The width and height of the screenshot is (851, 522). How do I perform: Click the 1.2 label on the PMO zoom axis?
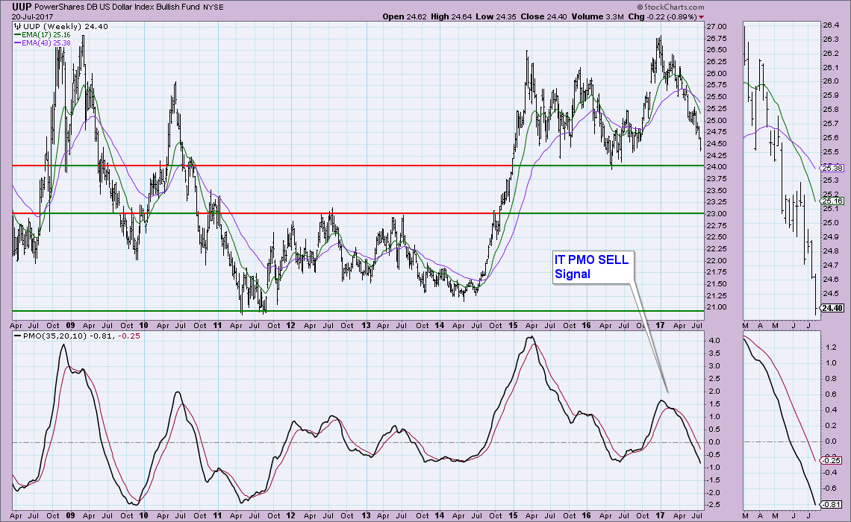[830, 347]
